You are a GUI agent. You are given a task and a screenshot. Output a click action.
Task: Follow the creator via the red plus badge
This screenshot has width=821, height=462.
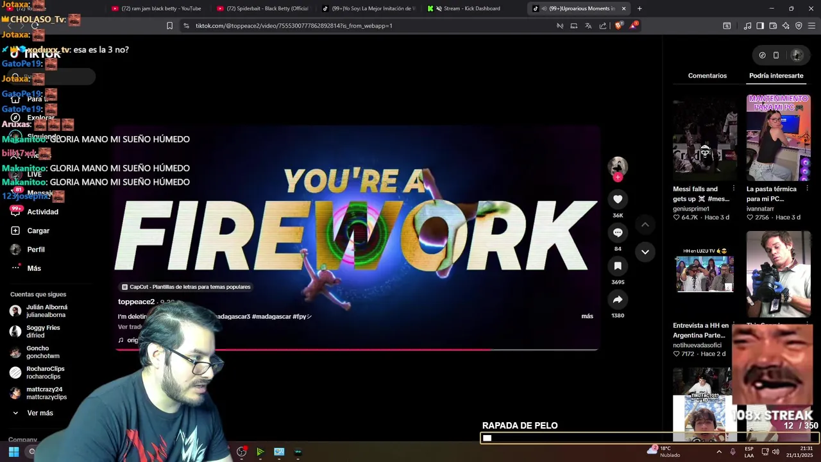(618, 177)
